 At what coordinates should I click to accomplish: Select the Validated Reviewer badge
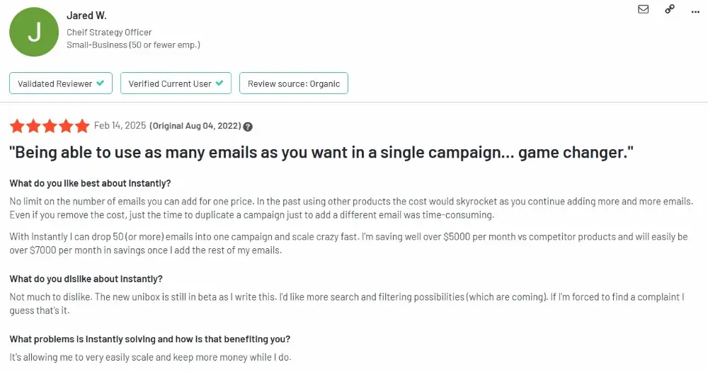click(x=61, y=83)
